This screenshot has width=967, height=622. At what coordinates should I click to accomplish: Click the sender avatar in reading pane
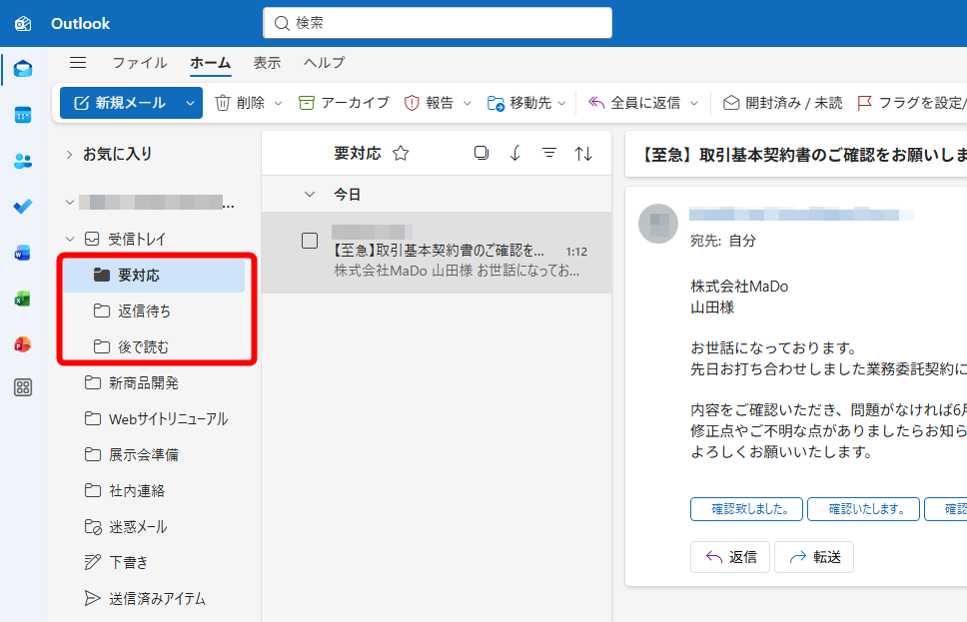[x=658, y=224]
